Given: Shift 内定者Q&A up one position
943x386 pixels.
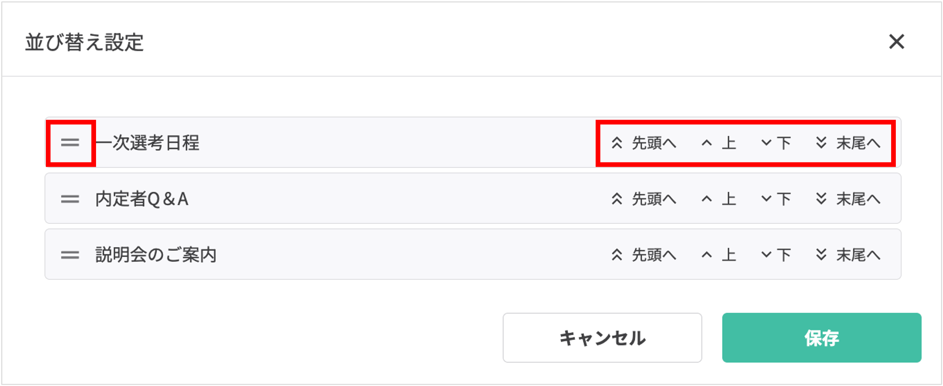Looking at the screenshot, I should 718,199.
